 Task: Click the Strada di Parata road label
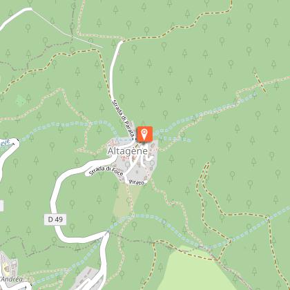(x=123, y=119)
